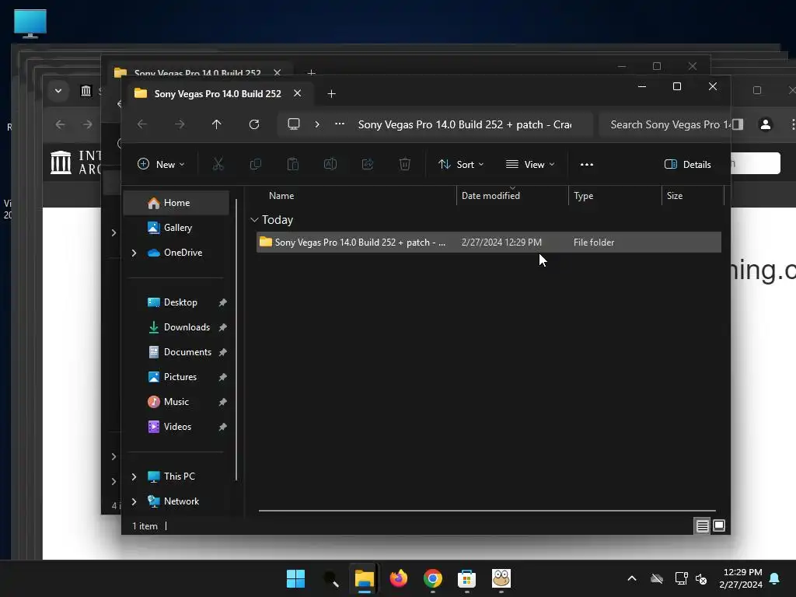The image size is (796, 597).
Task: Click the owl-face app icon in taskbar
Action: click(x=501, y=578)
